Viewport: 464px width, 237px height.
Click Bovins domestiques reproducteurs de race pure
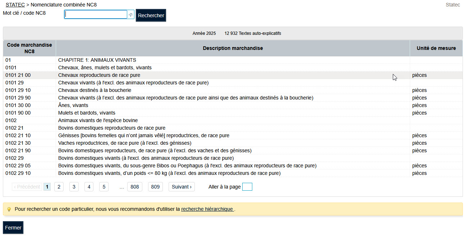tap(112, 128)
